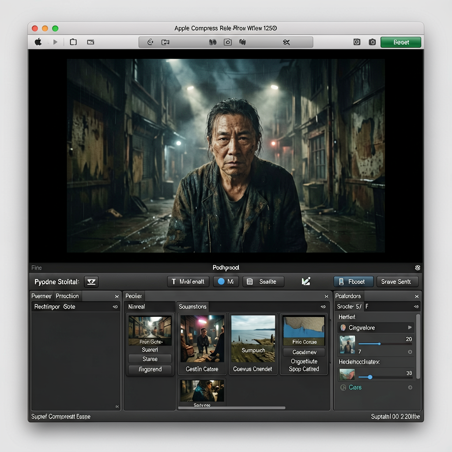Switch to the Prnoctiion tab

pyautogui.click(x=68, y=296)
